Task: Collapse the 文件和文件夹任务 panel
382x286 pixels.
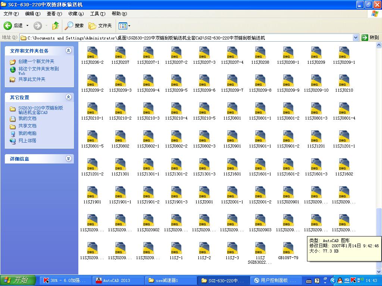Action: [x=68, y=51]
